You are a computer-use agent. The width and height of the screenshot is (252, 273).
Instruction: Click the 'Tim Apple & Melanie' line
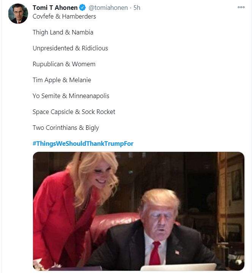(x=62, y=80)
